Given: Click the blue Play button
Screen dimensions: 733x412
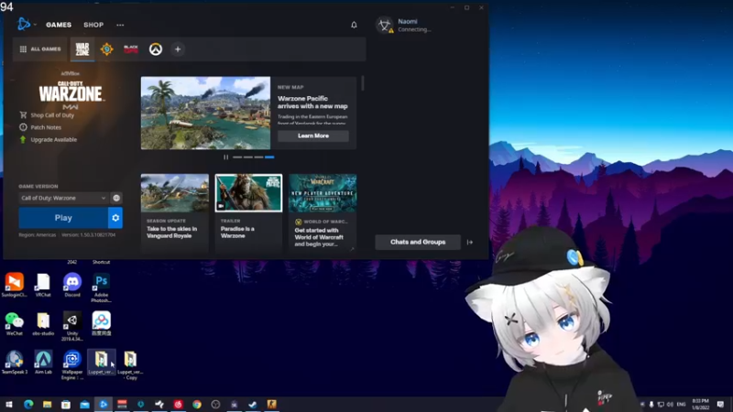Looking at the screenshot, I should coord(63,218).
